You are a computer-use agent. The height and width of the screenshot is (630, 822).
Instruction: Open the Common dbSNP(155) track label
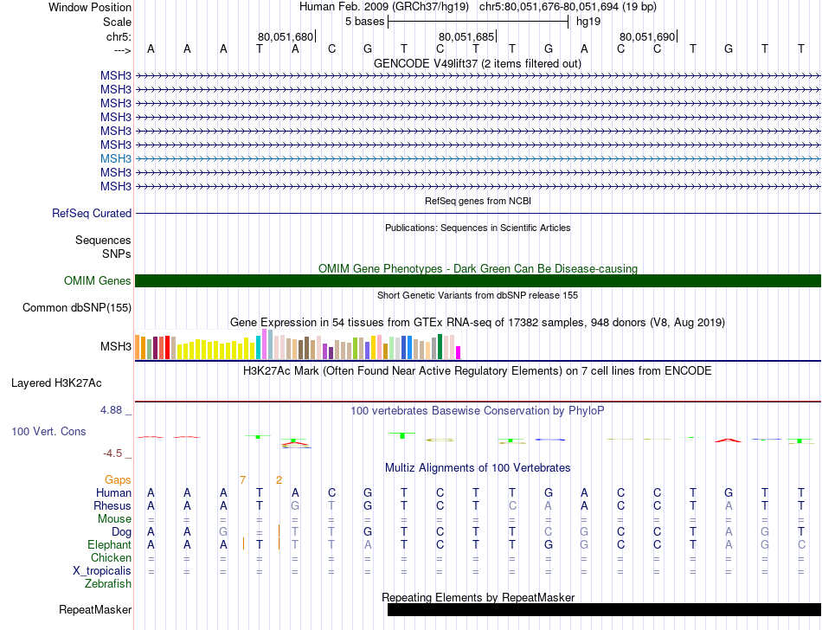(77, 308)
